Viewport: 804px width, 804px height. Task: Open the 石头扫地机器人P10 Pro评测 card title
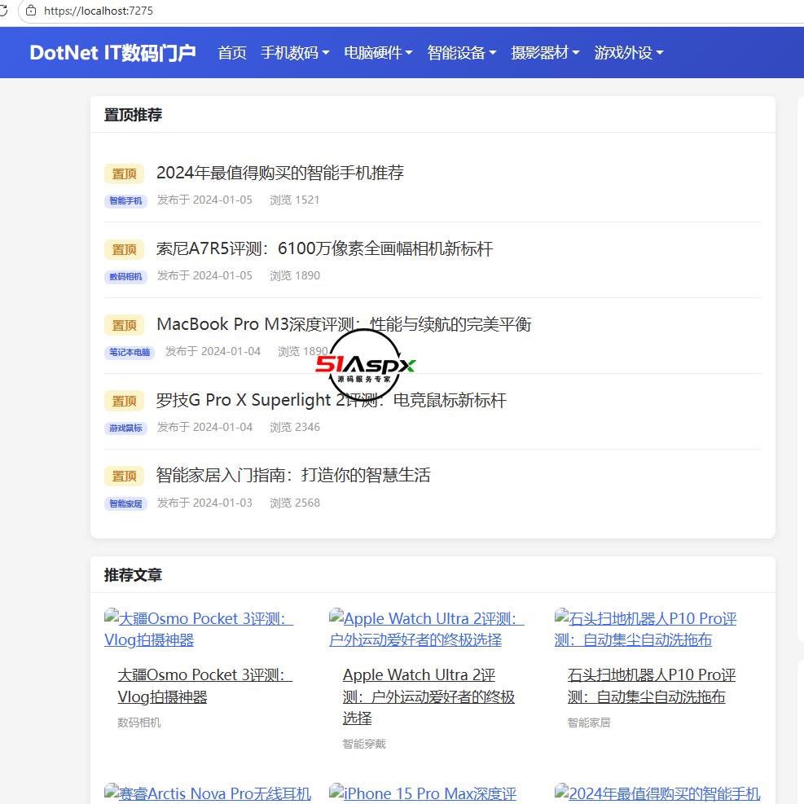coord(652,686)
